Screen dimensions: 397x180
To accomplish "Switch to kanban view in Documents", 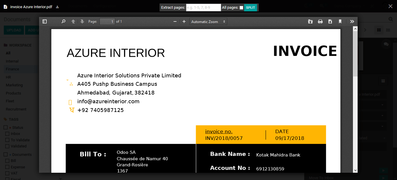I will click(379, 30).
